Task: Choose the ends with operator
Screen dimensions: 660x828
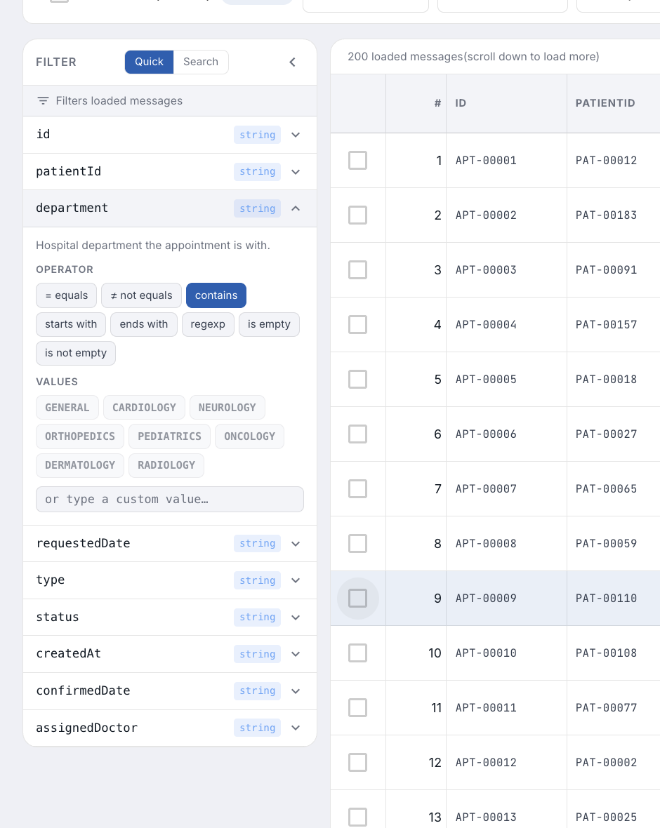Action: pyautogui.click(x=144, y=324)
